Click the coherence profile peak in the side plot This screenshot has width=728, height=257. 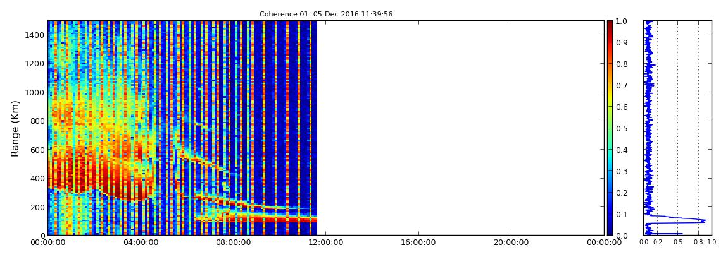click(705, 220)
